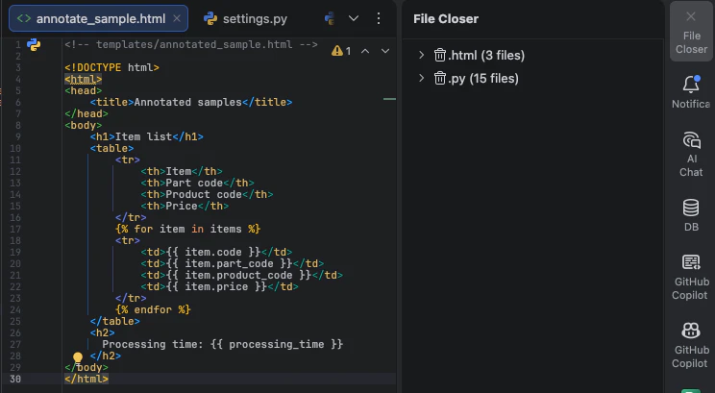Click the opening <body> tag on line 8
Image resolution: width=715 pixels, height=393 pixels.
pos(83,125)
